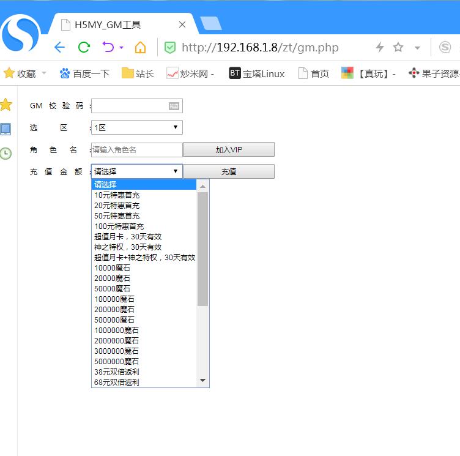Viewport: 460px width, 456px height.
Task: Open the 宝塔Linux bookmark
Action: point(257,73)
